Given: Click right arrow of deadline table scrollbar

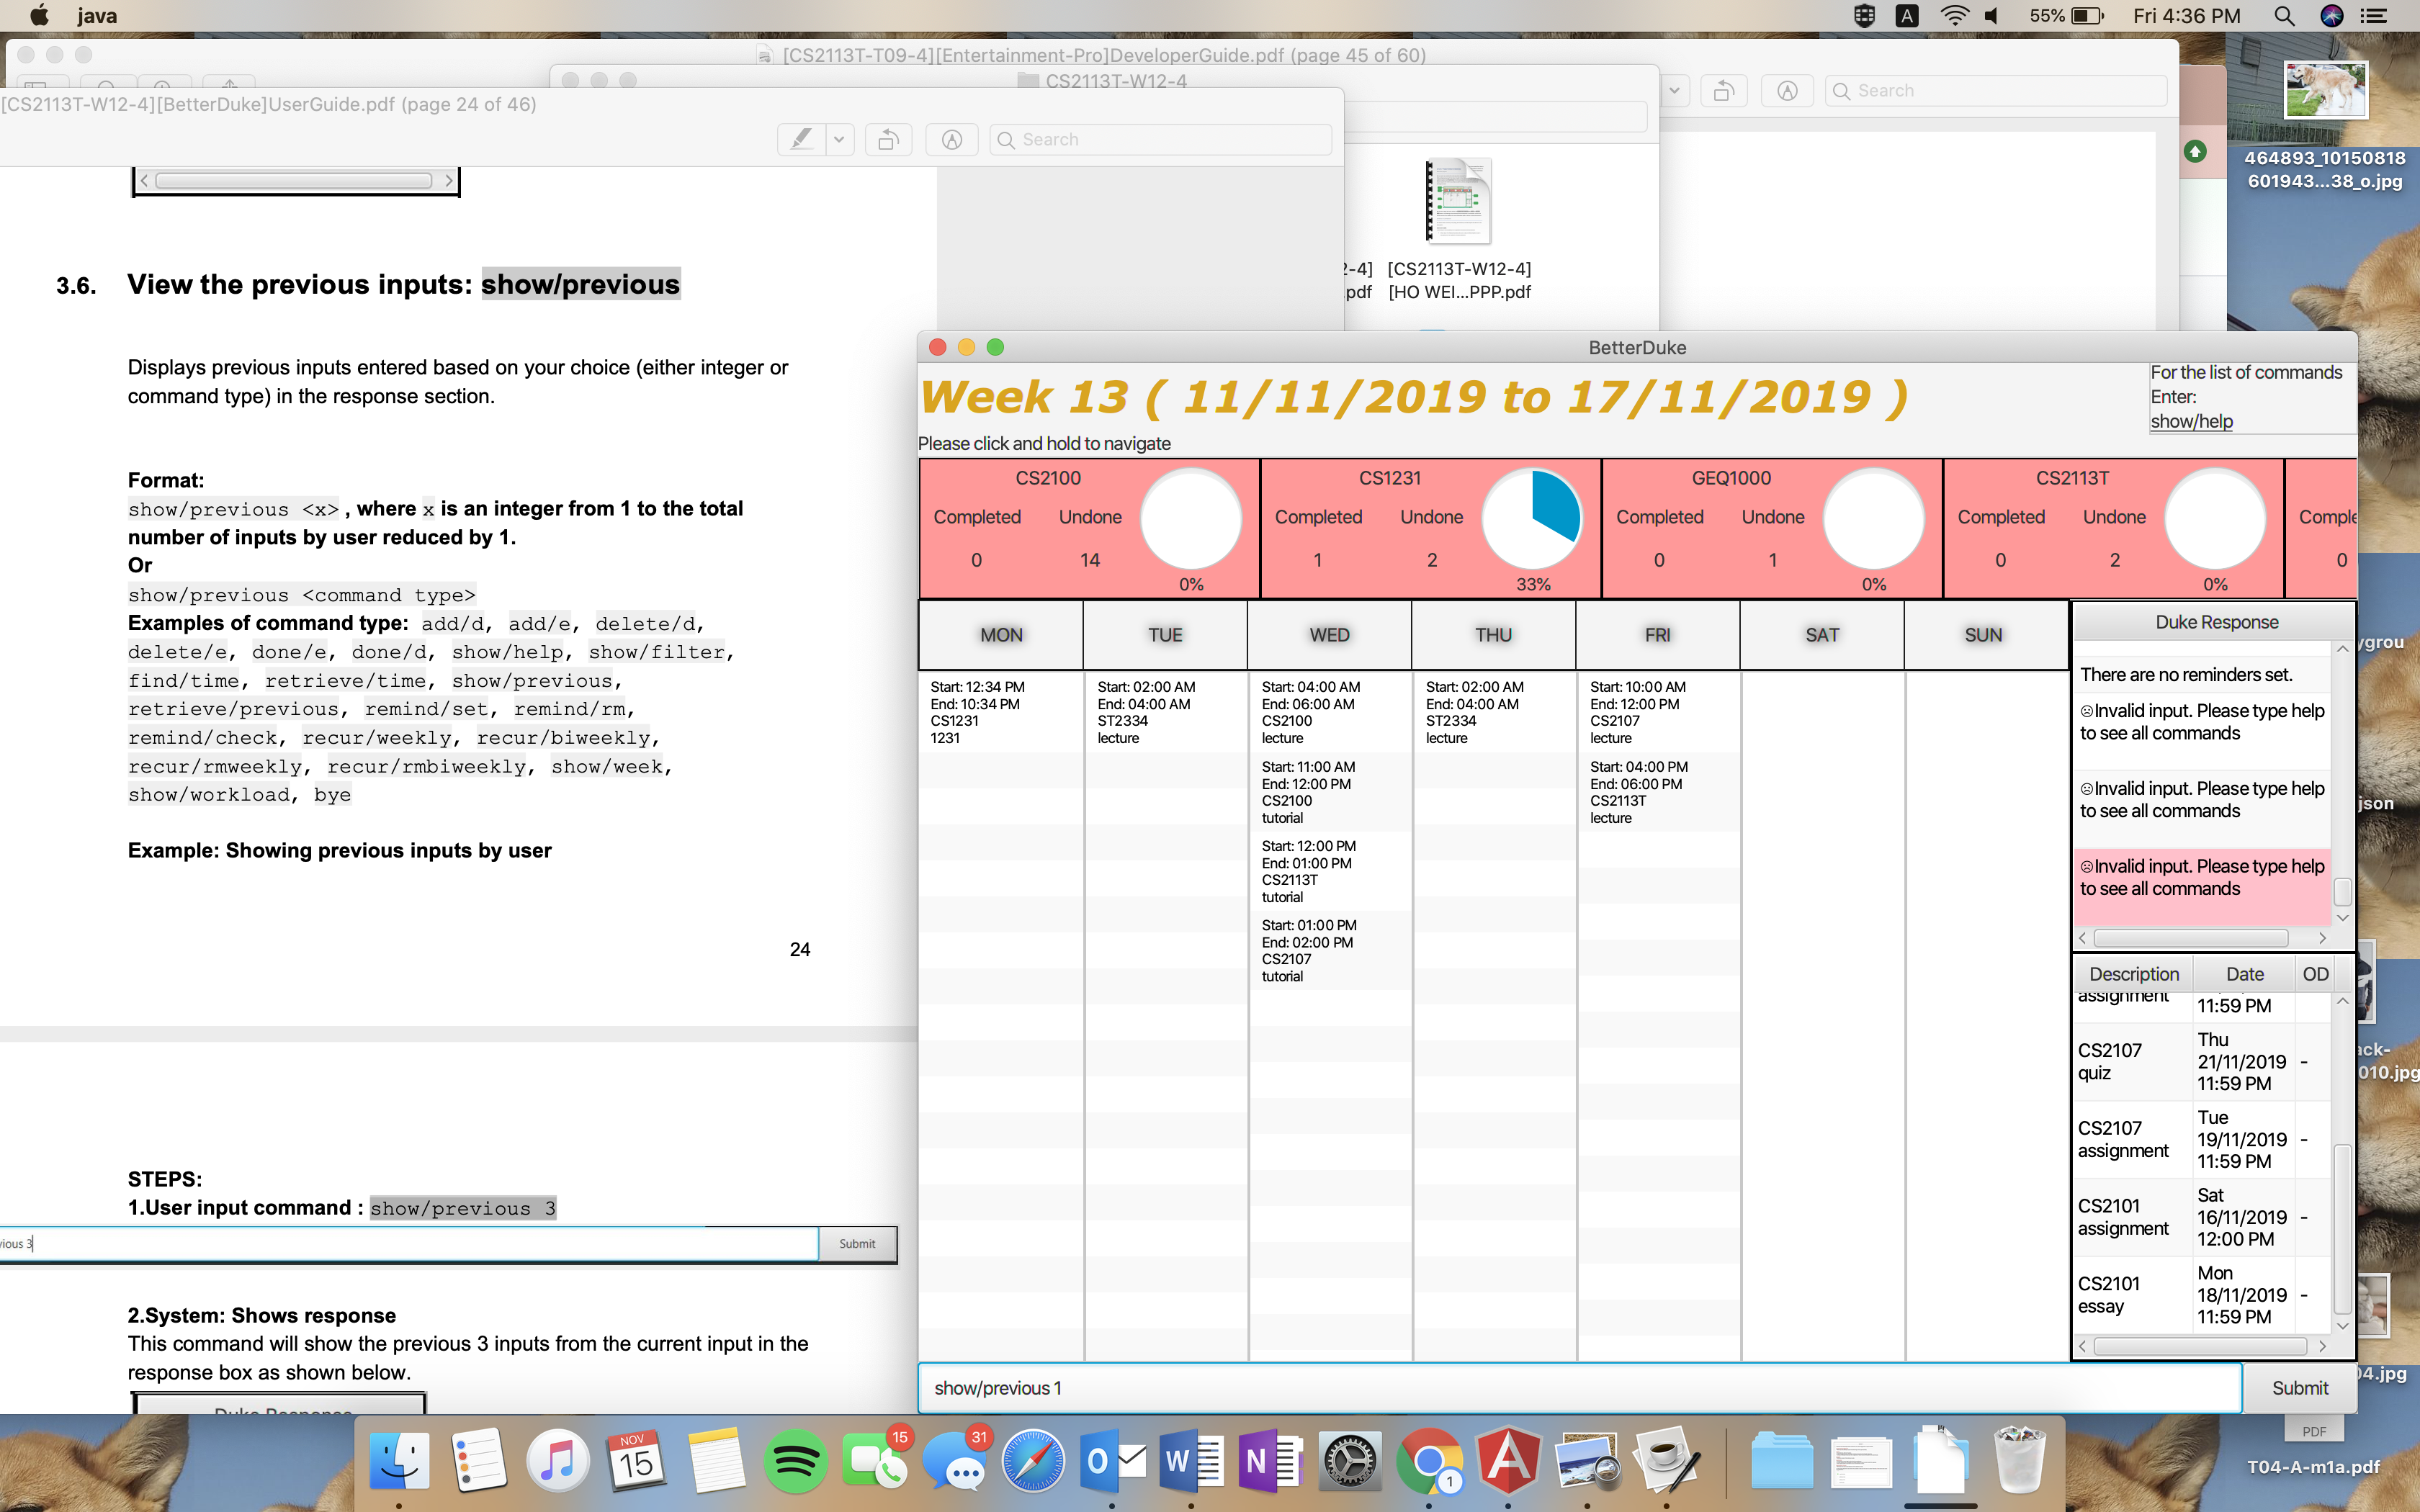Looking at the screenshot, I should point(2322,1346).
